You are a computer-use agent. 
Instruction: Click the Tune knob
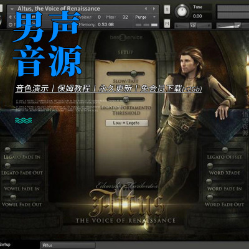[x=182, y=11]
